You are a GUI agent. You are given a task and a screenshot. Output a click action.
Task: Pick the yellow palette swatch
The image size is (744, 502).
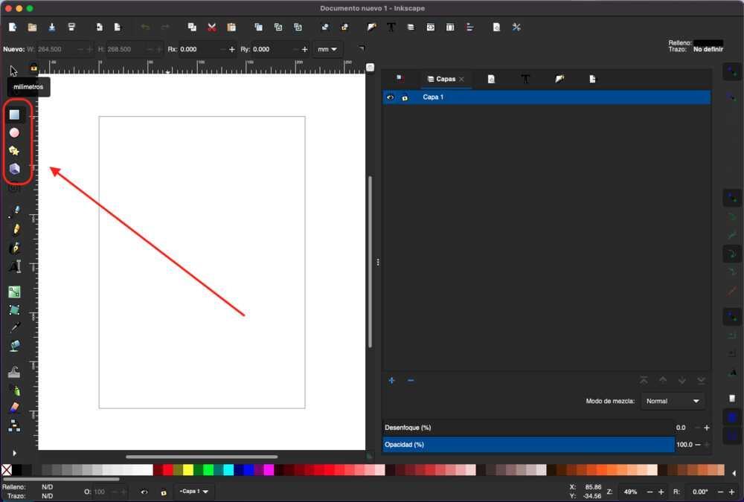click(x=188, y=470)
